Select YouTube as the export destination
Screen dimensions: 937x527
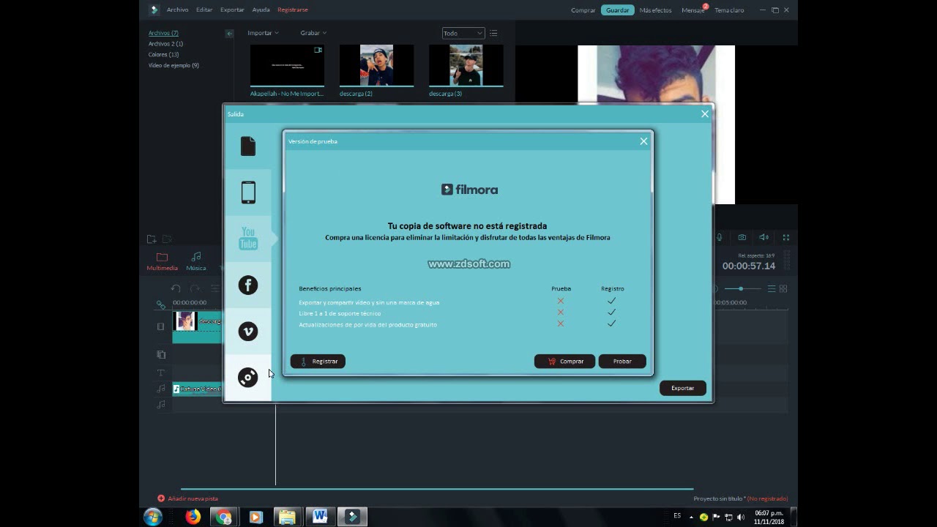248,239
